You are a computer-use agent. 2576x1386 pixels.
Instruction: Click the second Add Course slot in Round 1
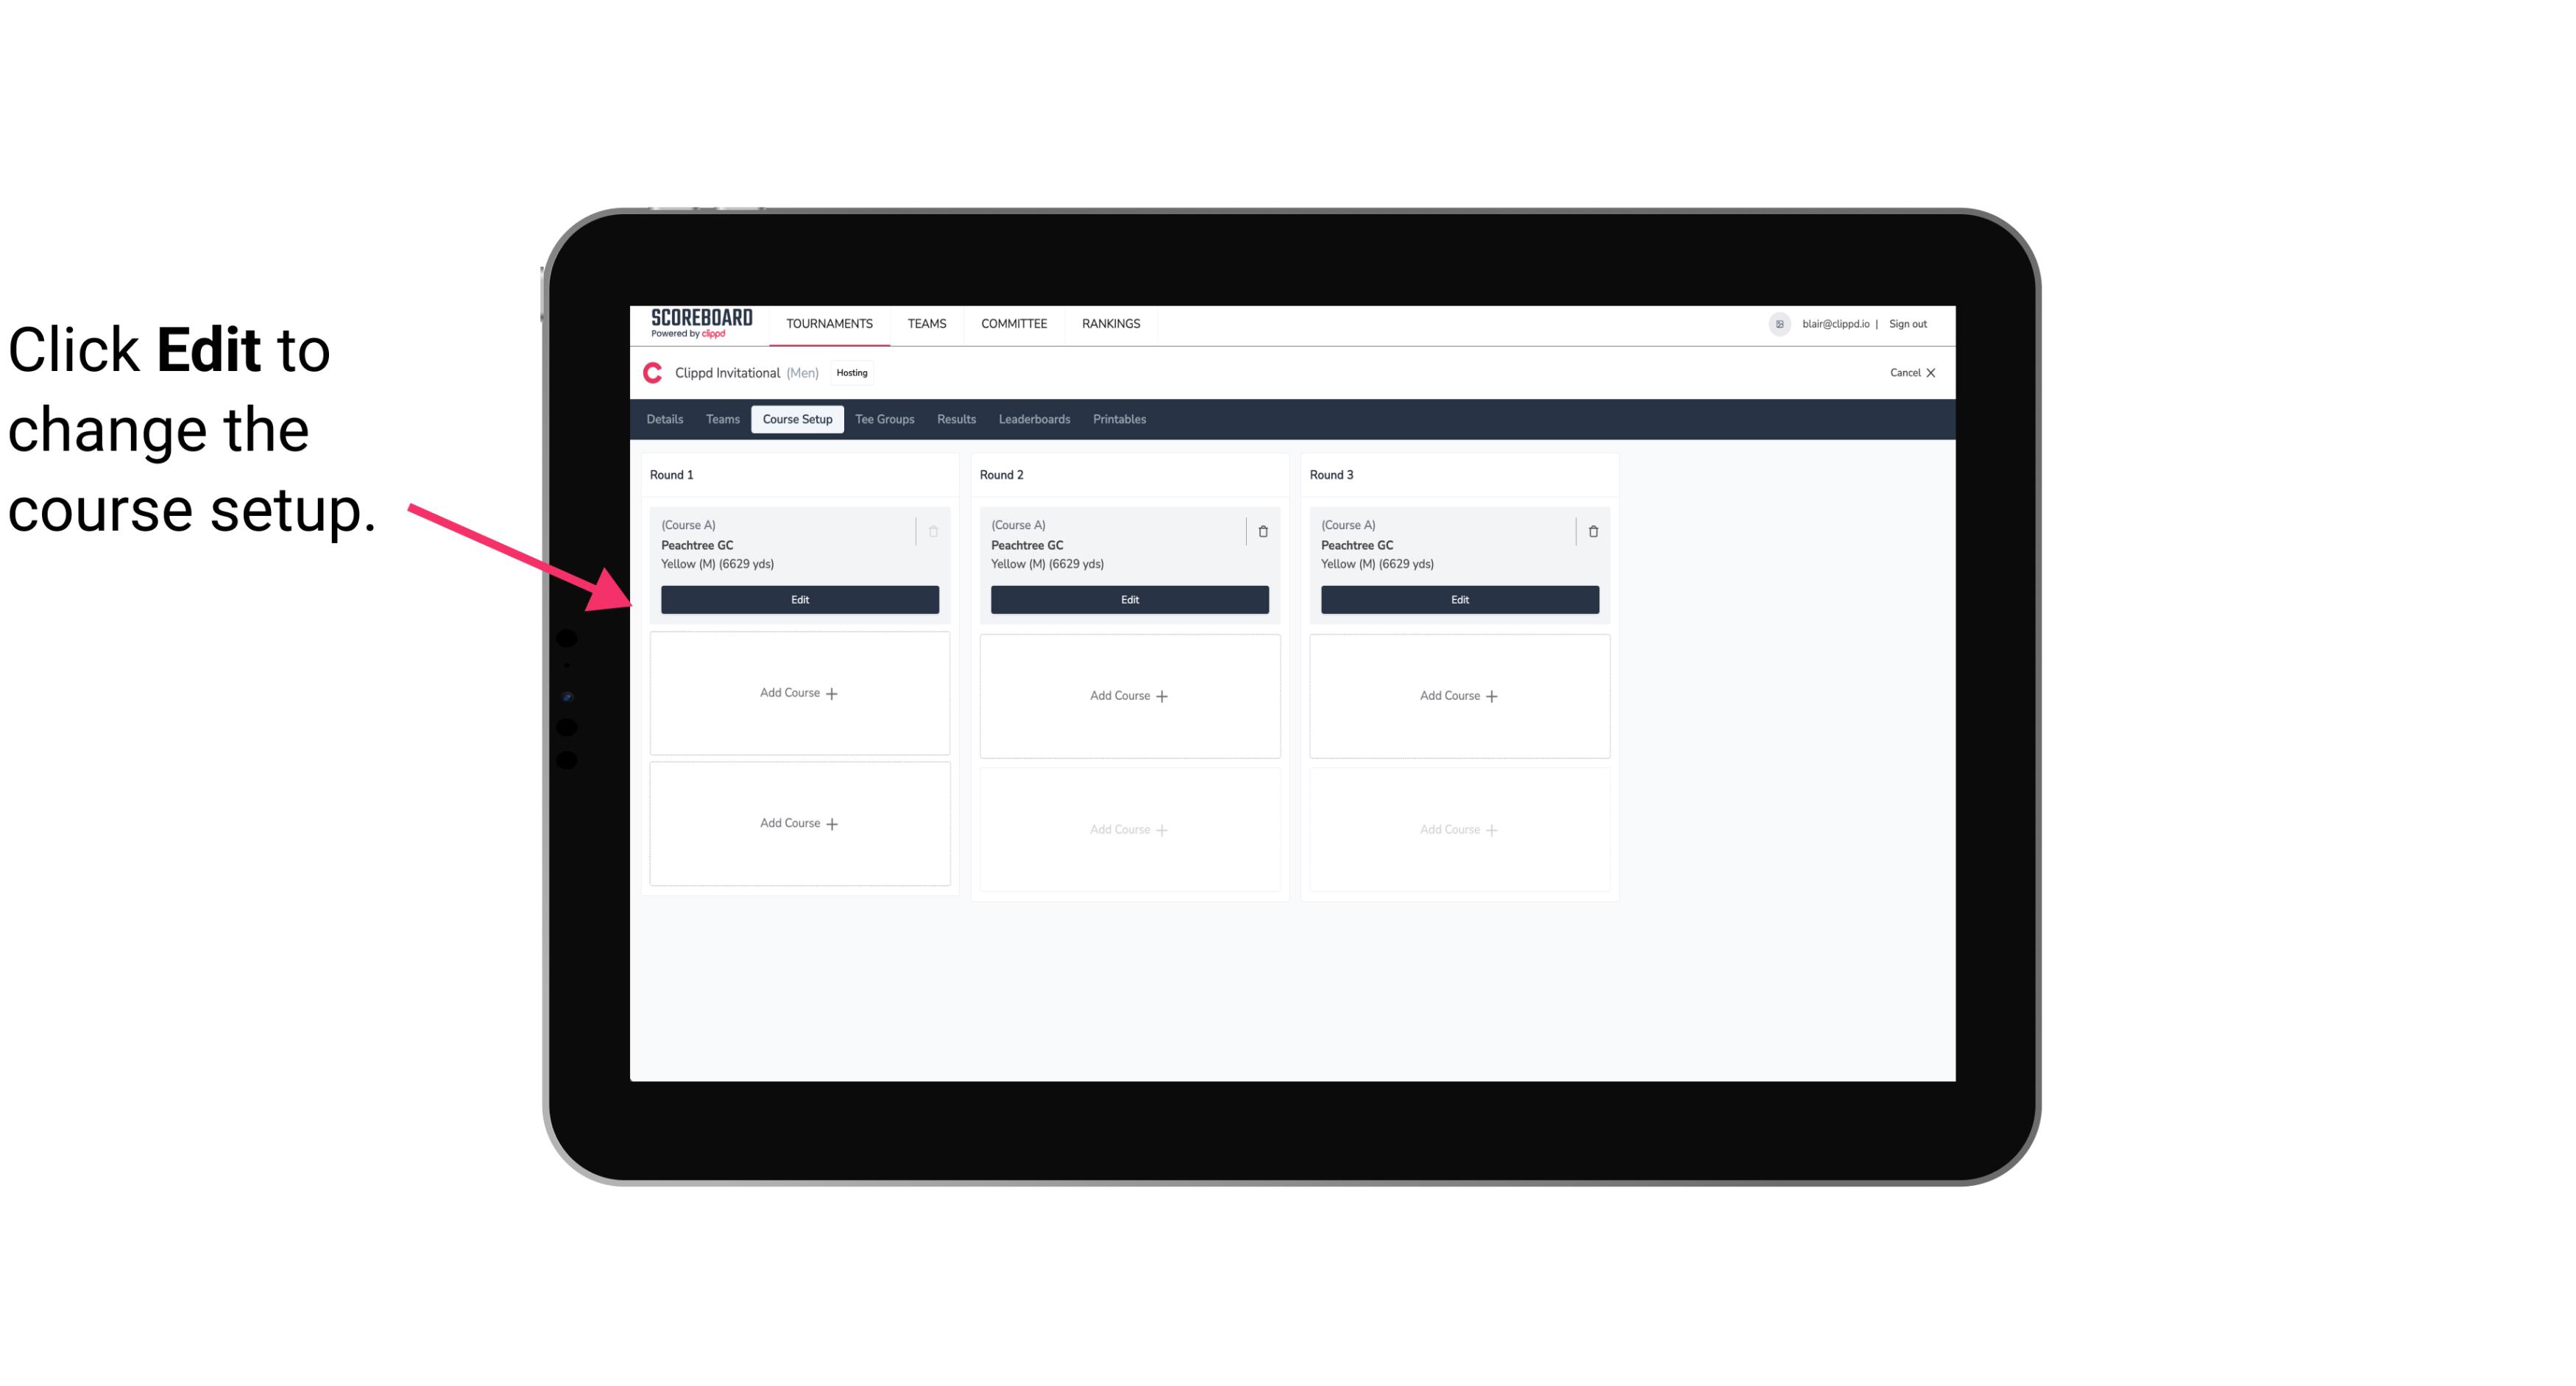coord(800,823)
